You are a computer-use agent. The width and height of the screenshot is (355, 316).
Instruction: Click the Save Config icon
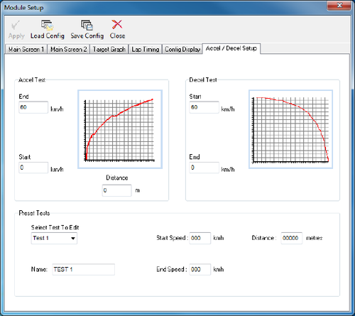[87, 25]
